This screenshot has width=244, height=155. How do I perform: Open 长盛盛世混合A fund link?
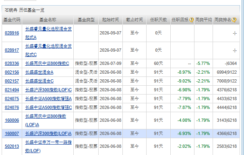(39, 72)
